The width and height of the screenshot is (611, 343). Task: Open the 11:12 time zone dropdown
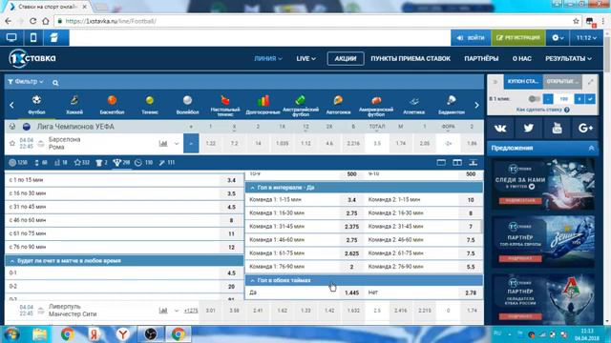click(x=587, y=38)
